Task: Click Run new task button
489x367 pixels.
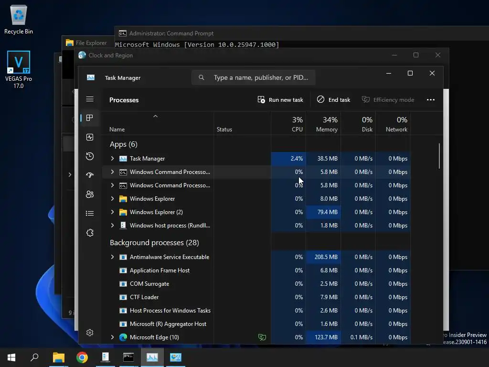Action: [280, 99]
